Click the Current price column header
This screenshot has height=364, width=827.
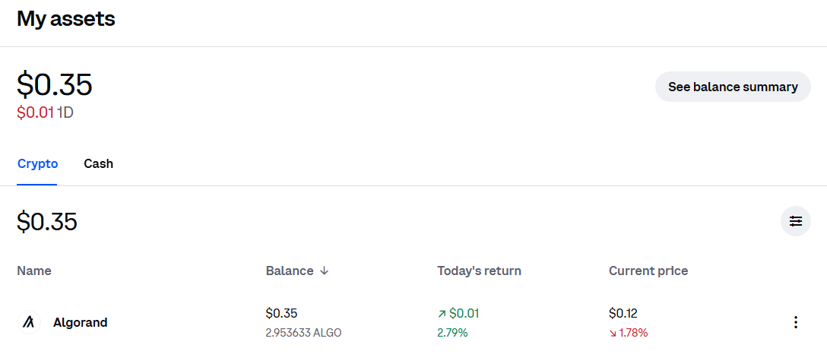pos(648,271)
